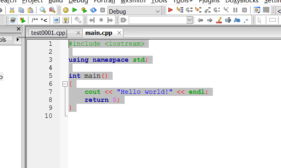Click the rectangle tool icon

pos(273,20)
